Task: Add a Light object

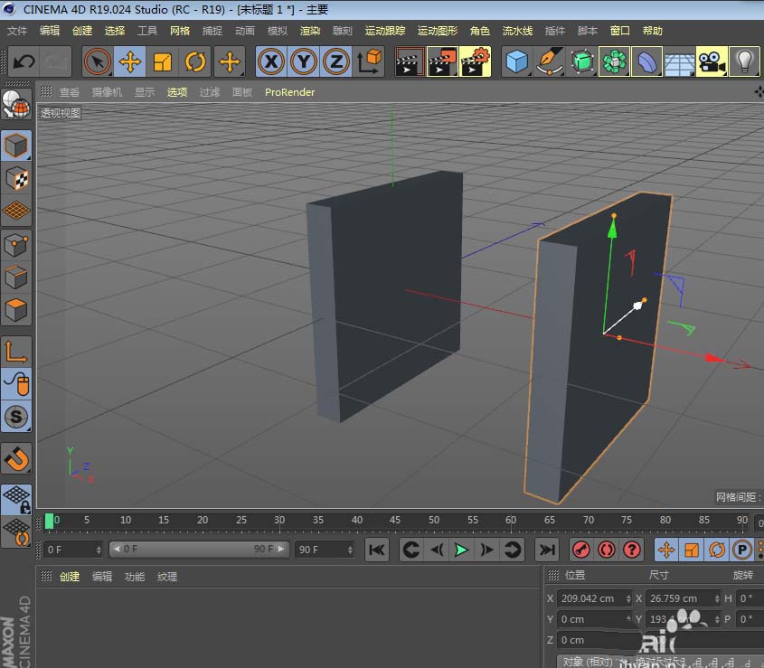Action: (744, 61)
